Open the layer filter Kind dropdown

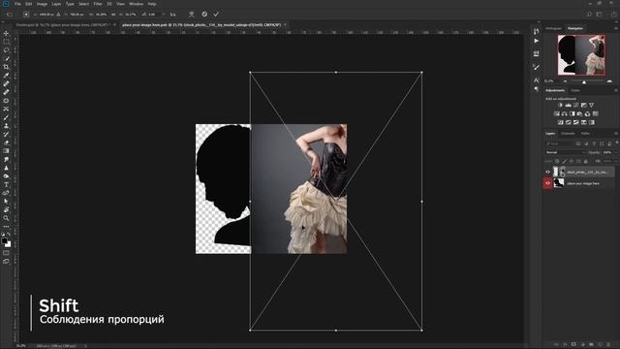pos(559,143)
